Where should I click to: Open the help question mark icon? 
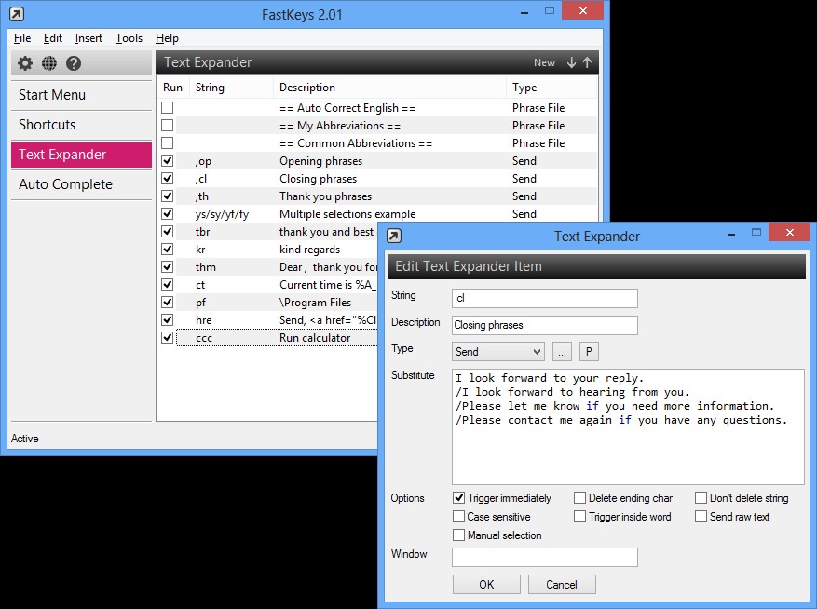pos(74,63)
